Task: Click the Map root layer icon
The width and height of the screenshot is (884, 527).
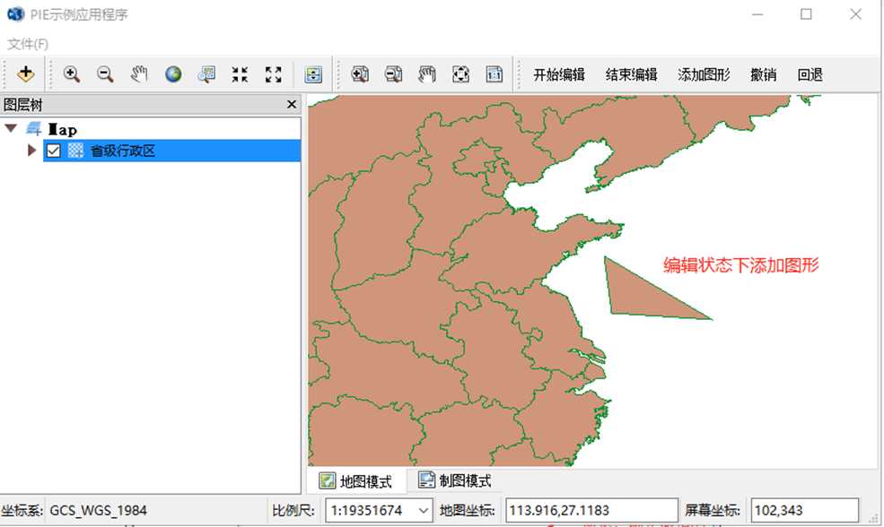Action: click(34, 129)
